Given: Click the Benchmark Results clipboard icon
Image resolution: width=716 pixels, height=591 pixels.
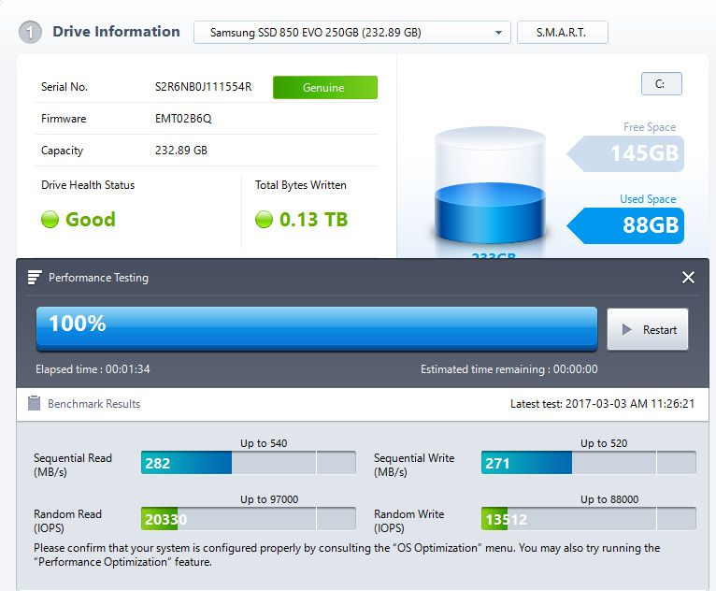Looking at the screenshot, I should click(x=34, y=403).
